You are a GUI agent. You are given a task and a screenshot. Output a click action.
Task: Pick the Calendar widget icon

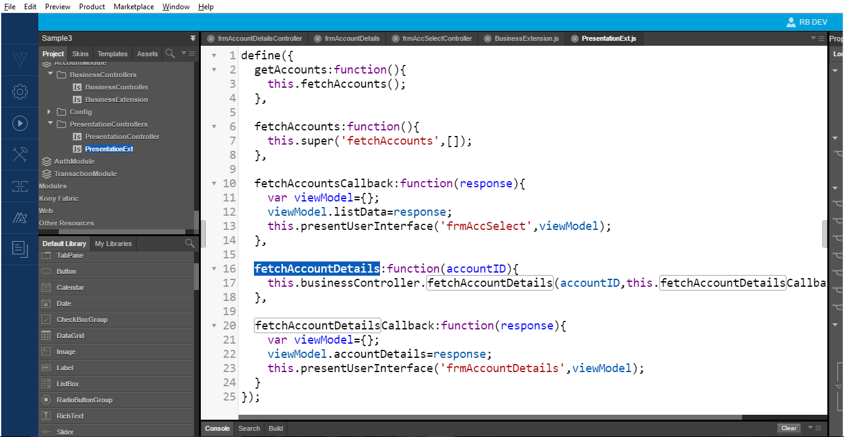click(46, 287)
